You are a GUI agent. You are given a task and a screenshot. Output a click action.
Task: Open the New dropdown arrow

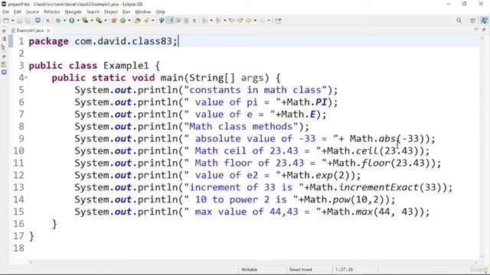pos(13,21)
